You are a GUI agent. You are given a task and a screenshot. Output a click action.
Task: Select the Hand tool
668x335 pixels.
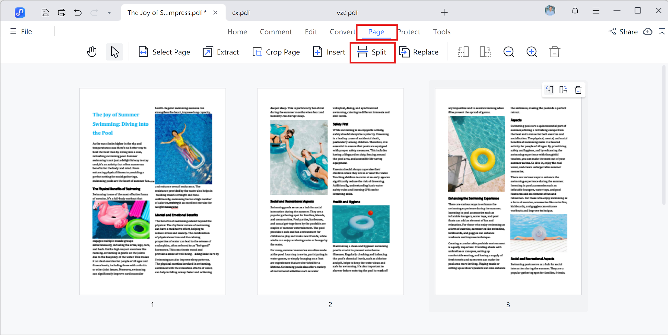pyautogui.click(x=91, y=52)
